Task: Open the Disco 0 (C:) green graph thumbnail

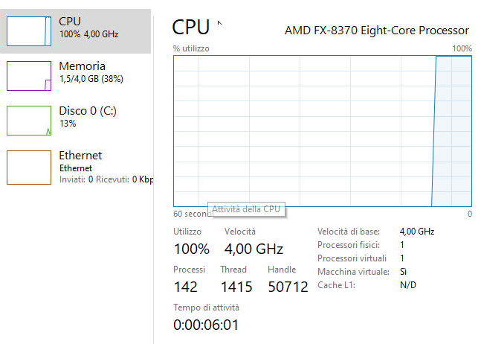Action: tap(29, 121)
